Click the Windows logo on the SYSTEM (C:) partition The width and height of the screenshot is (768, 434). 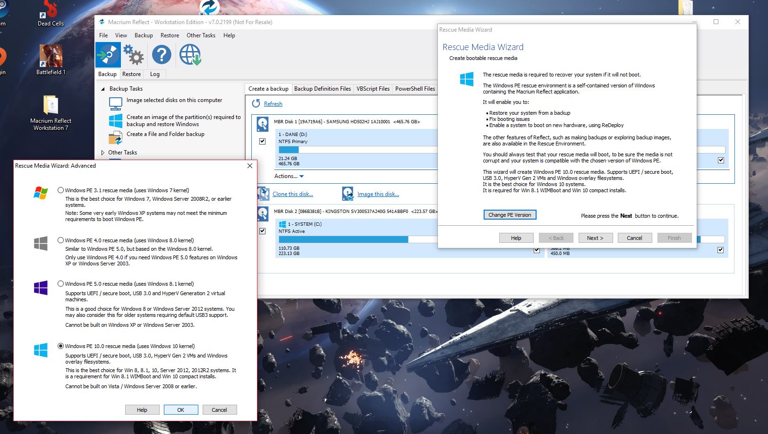282,224
